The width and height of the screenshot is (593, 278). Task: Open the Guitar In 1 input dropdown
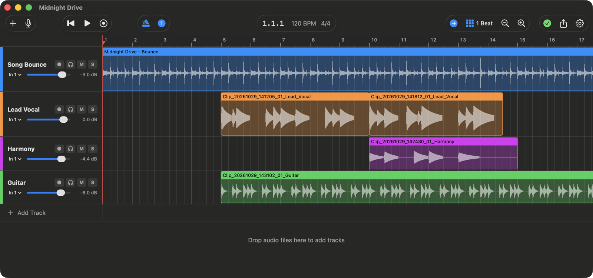[x=15, y=193]
